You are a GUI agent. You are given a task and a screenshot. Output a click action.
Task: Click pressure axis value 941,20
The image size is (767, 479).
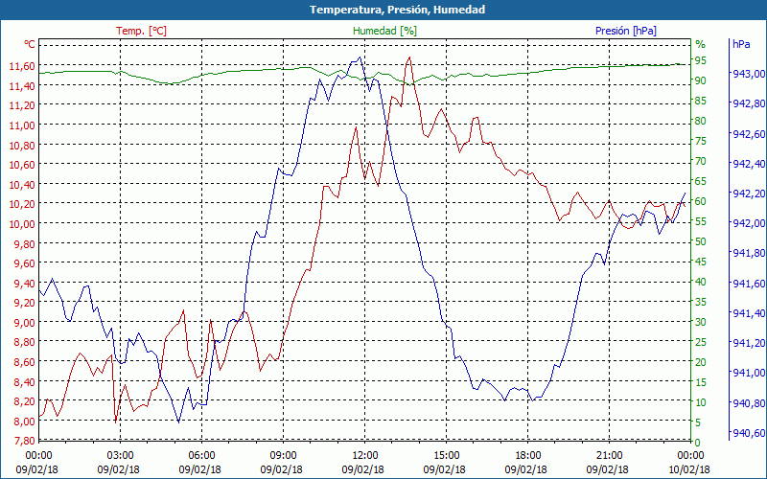749,343
